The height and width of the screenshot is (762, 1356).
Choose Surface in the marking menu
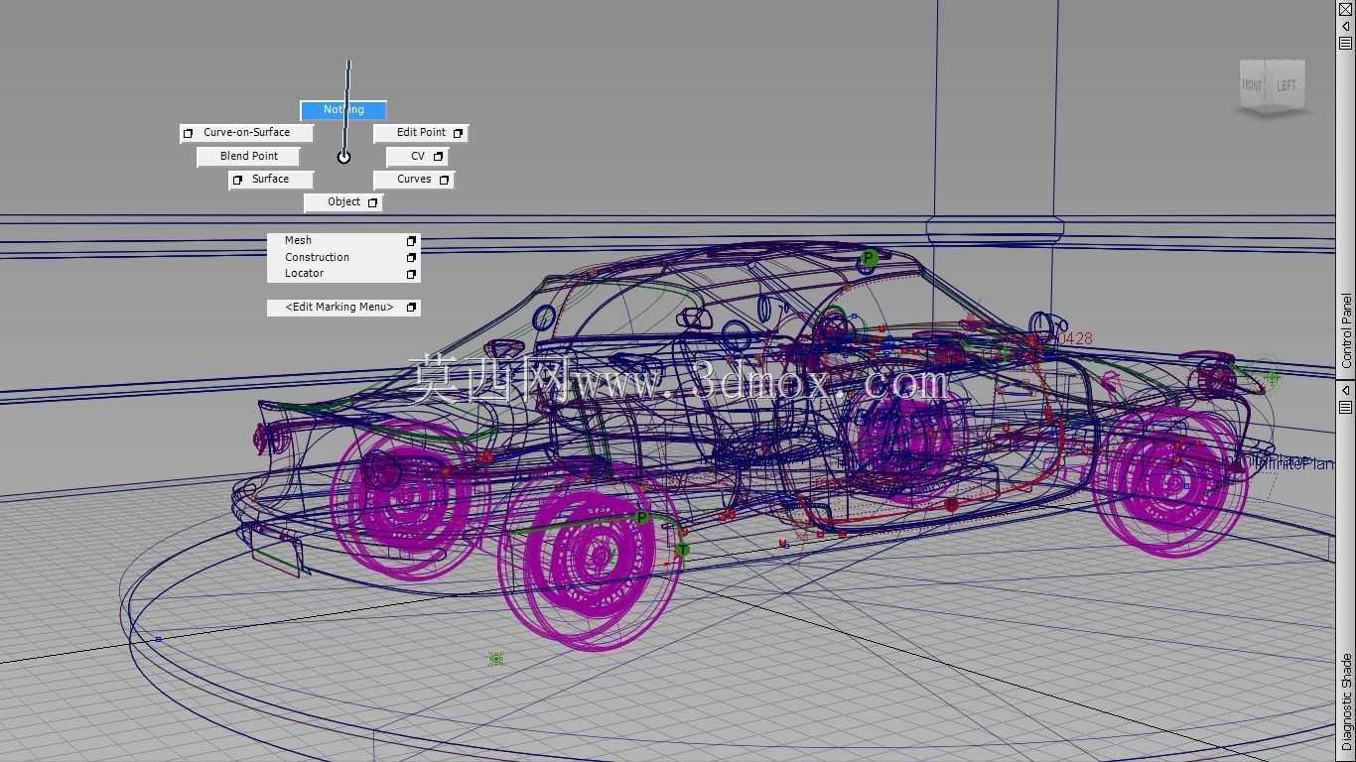(x=270, y=181)
